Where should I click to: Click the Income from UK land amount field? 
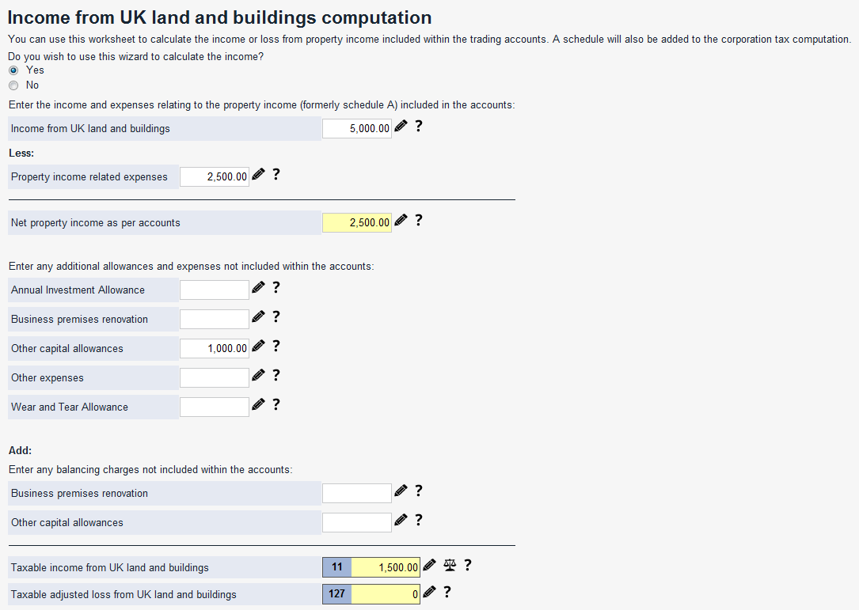point(357,128)
